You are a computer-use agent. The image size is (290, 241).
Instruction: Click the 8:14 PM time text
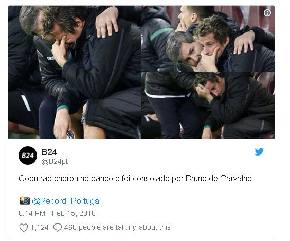click(x=32, y=213)
